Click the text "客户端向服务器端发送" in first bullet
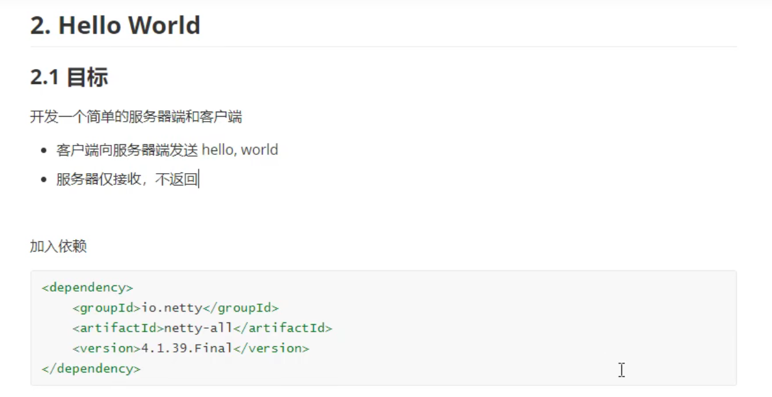The width and height of the screenshot is (772, 397). pyautogui.click(x=127, y=150)
